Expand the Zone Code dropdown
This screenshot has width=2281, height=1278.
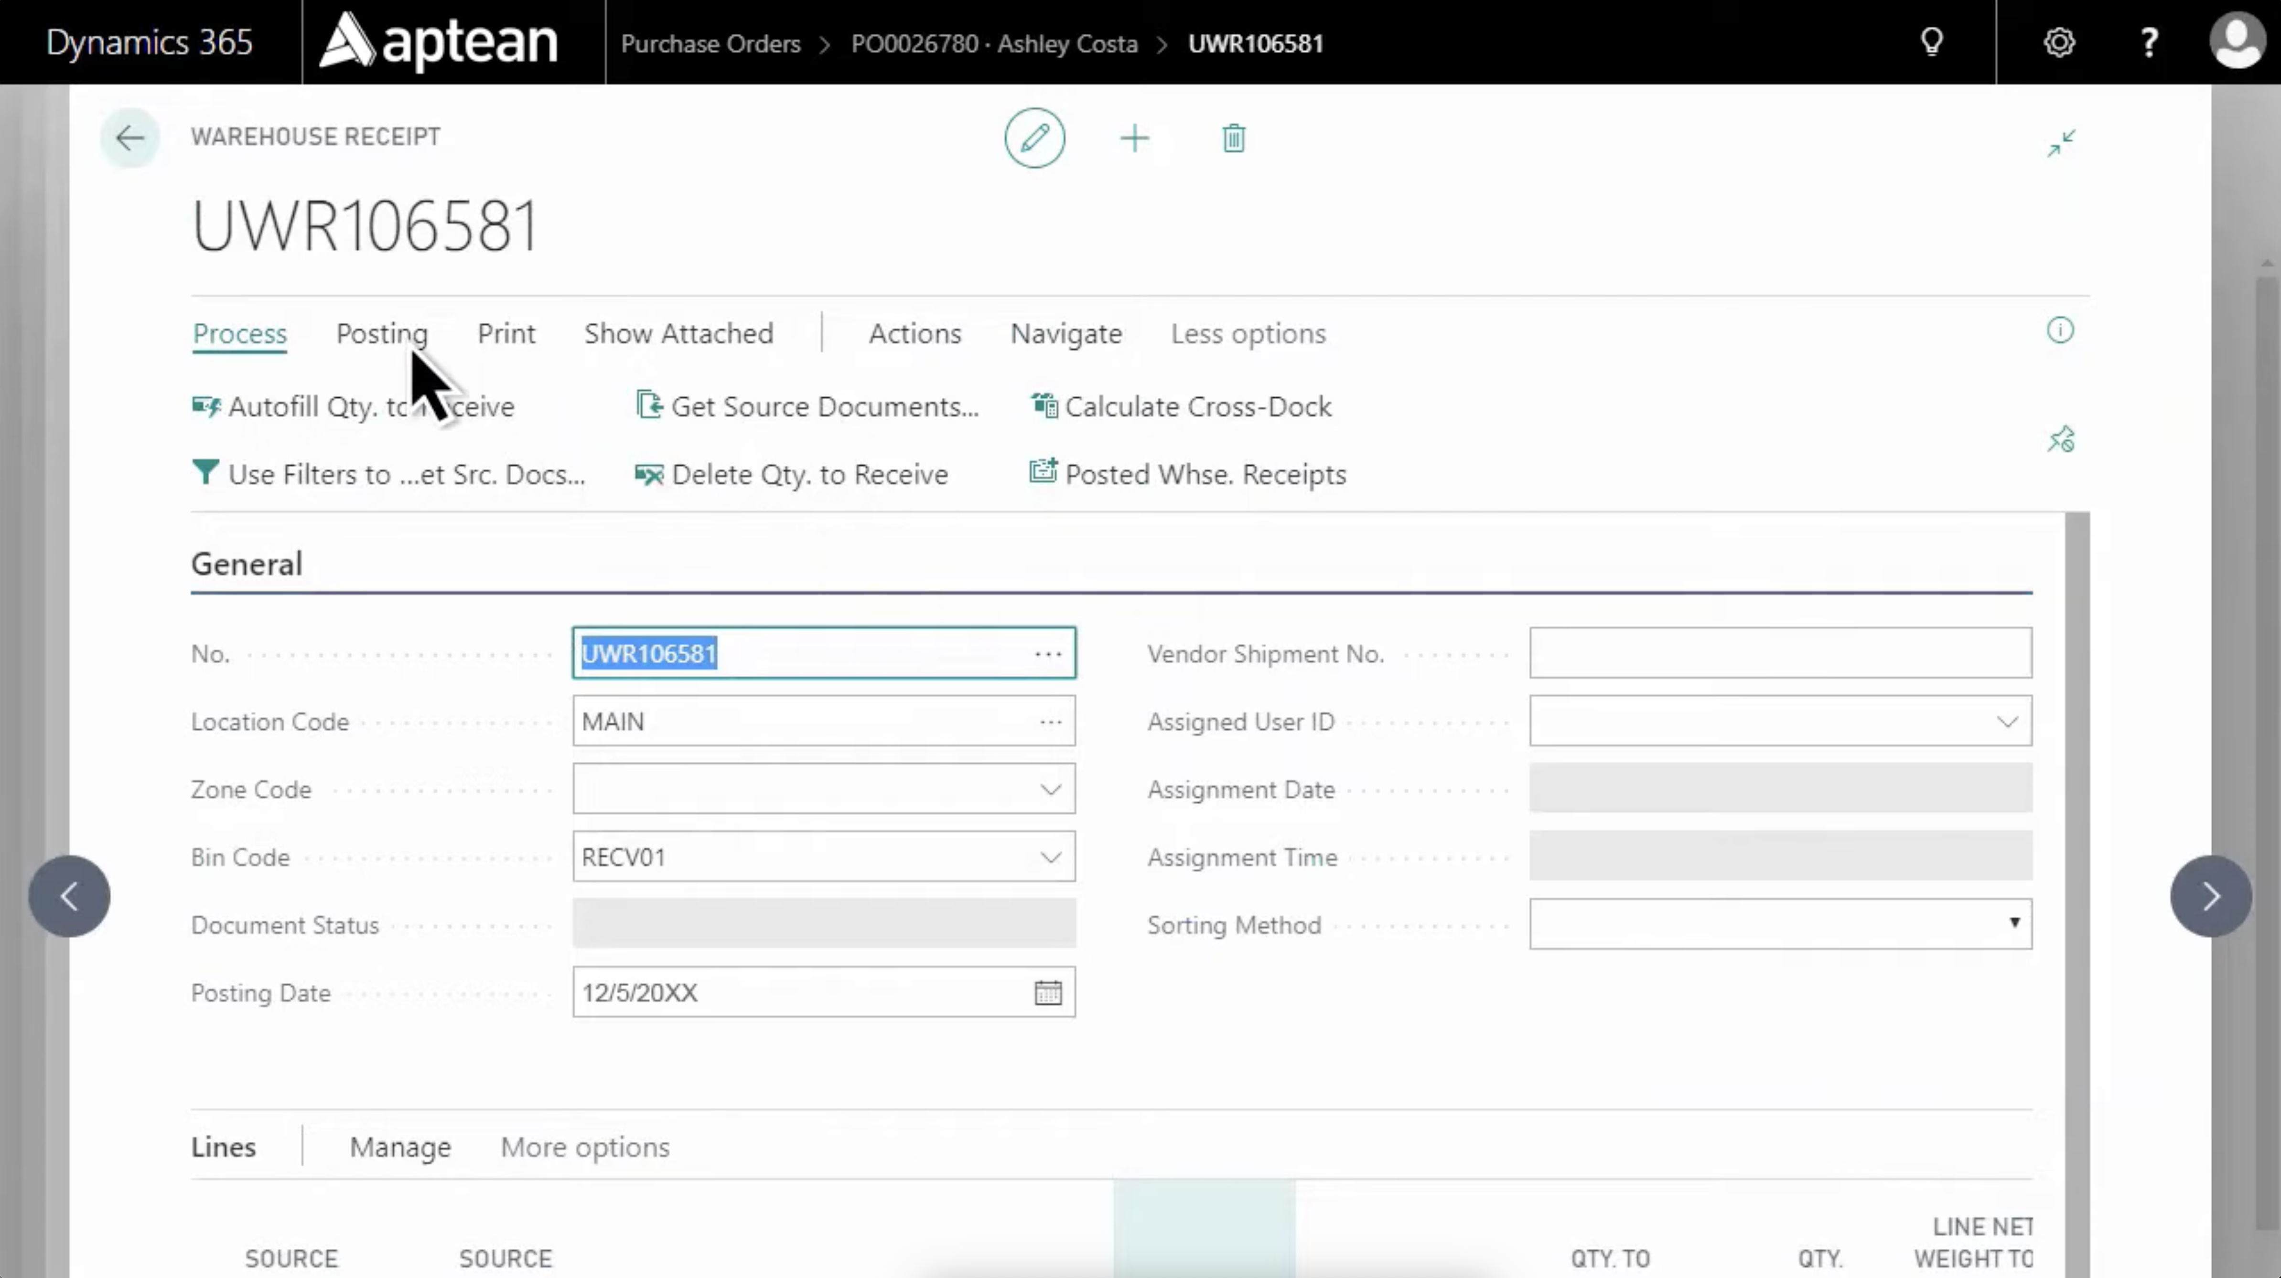pos(1050,788)
